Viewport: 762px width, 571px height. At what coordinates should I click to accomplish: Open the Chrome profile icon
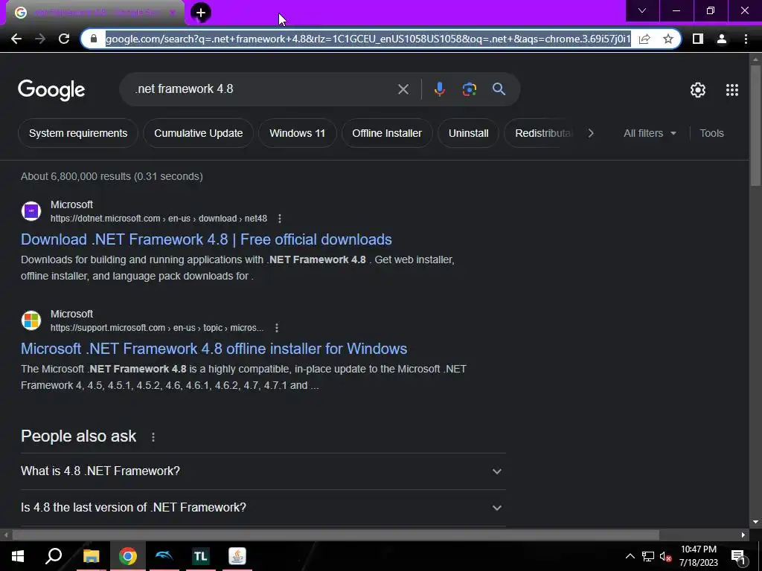coord(722,39)
